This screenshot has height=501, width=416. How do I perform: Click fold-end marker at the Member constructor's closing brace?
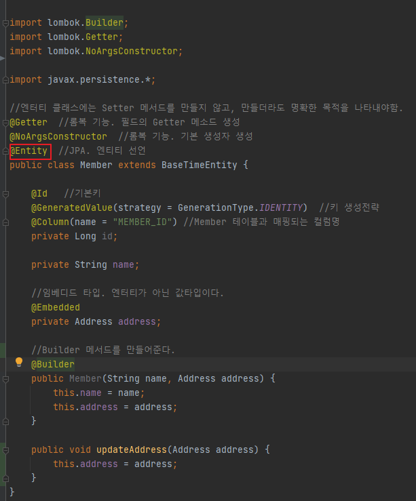pyautogui.click(x=5, y=422)
